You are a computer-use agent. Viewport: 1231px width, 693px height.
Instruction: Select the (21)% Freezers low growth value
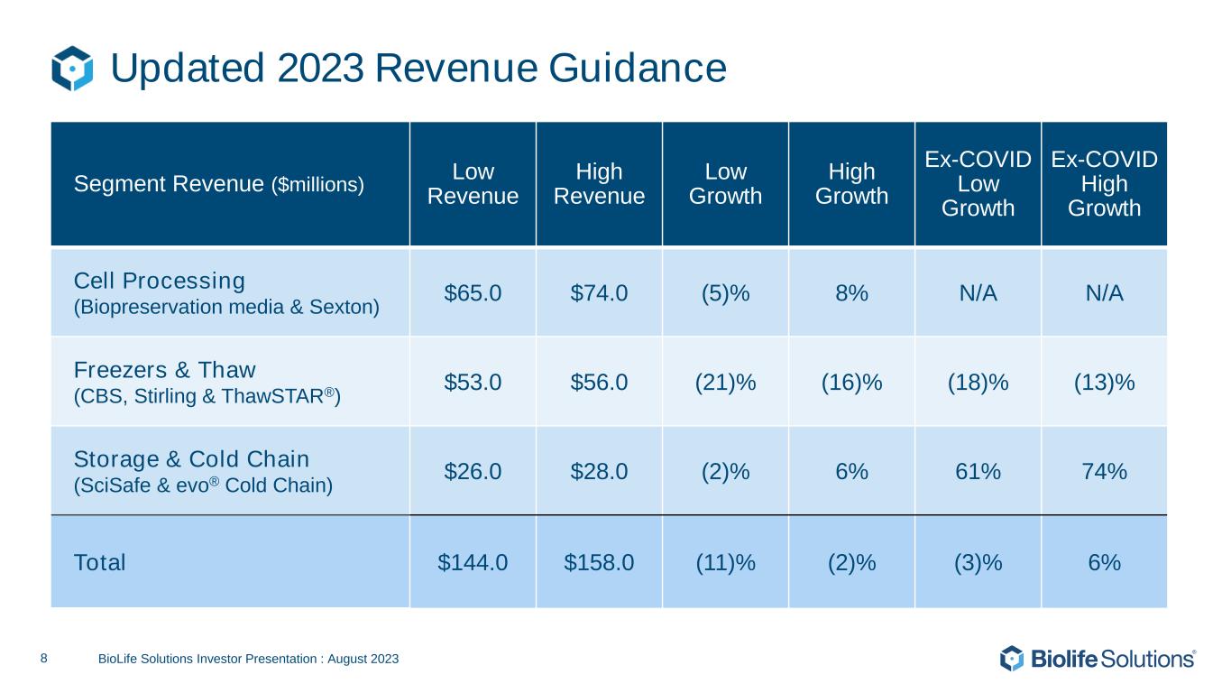(725, 383)
